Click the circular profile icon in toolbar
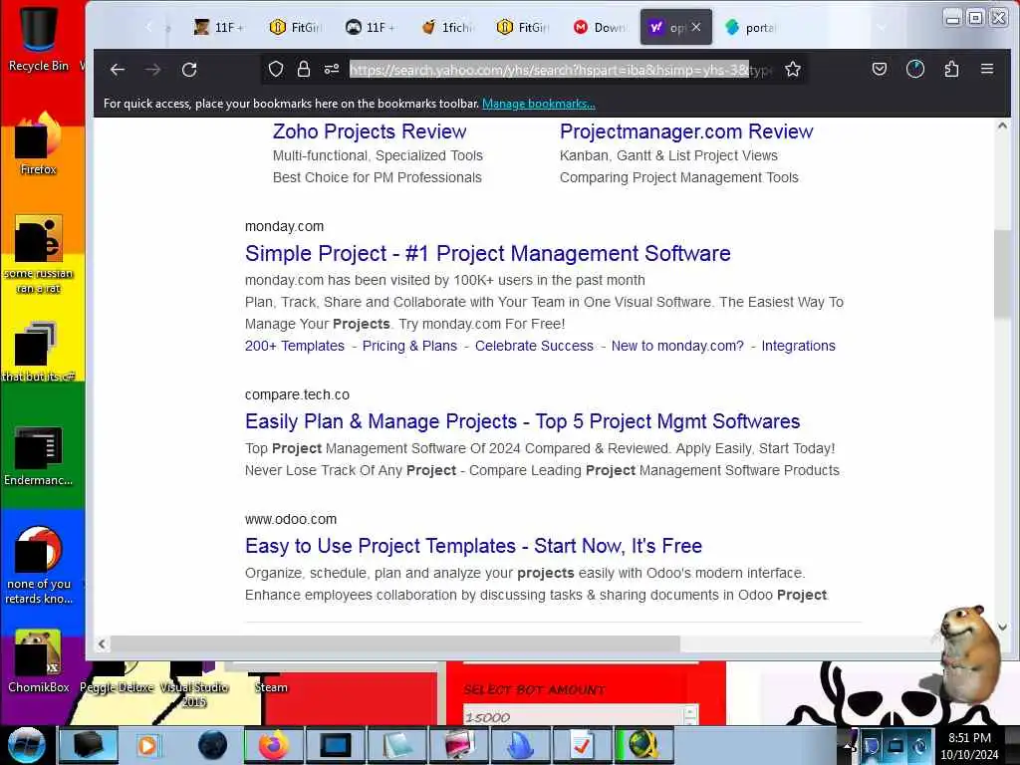This screenshot has width=1020, height=765. (915, 69)
